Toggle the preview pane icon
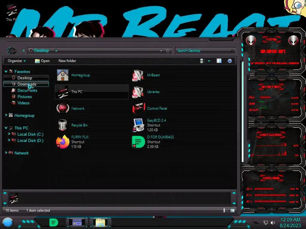This screenshot has width=306, height=229. tap(219, 61)
